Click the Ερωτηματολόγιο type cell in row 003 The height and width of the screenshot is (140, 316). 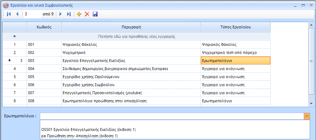[x=235, y=61]
